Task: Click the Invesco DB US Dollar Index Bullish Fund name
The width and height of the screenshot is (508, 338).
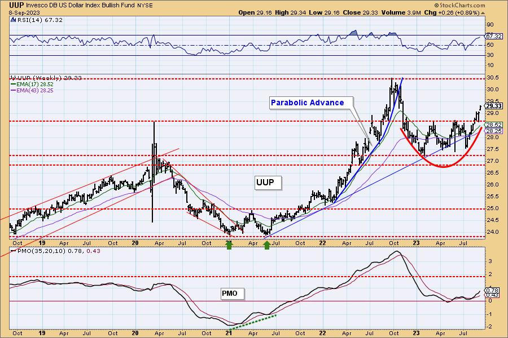Action: pyautogui.click(x=80, y=6)
